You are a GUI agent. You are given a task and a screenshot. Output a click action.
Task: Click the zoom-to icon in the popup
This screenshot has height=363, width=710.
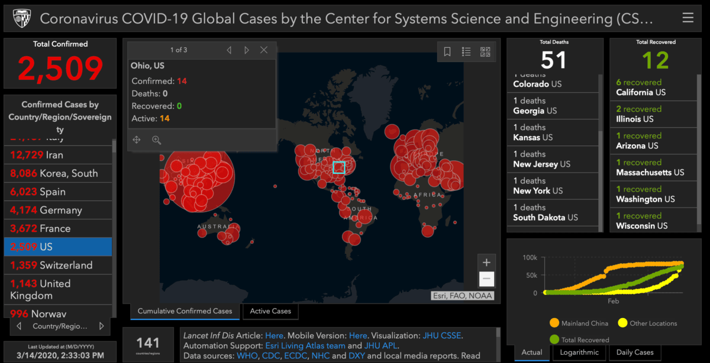pyautogui.click(x=156, y=140)
